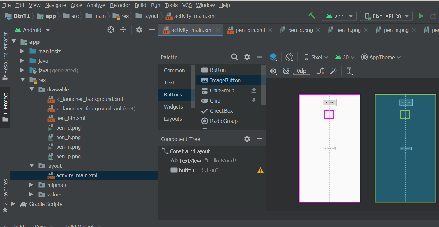Screen dimensions: 439x227
Task: Open the app run configuration dropdown
Action: (339, 16)
